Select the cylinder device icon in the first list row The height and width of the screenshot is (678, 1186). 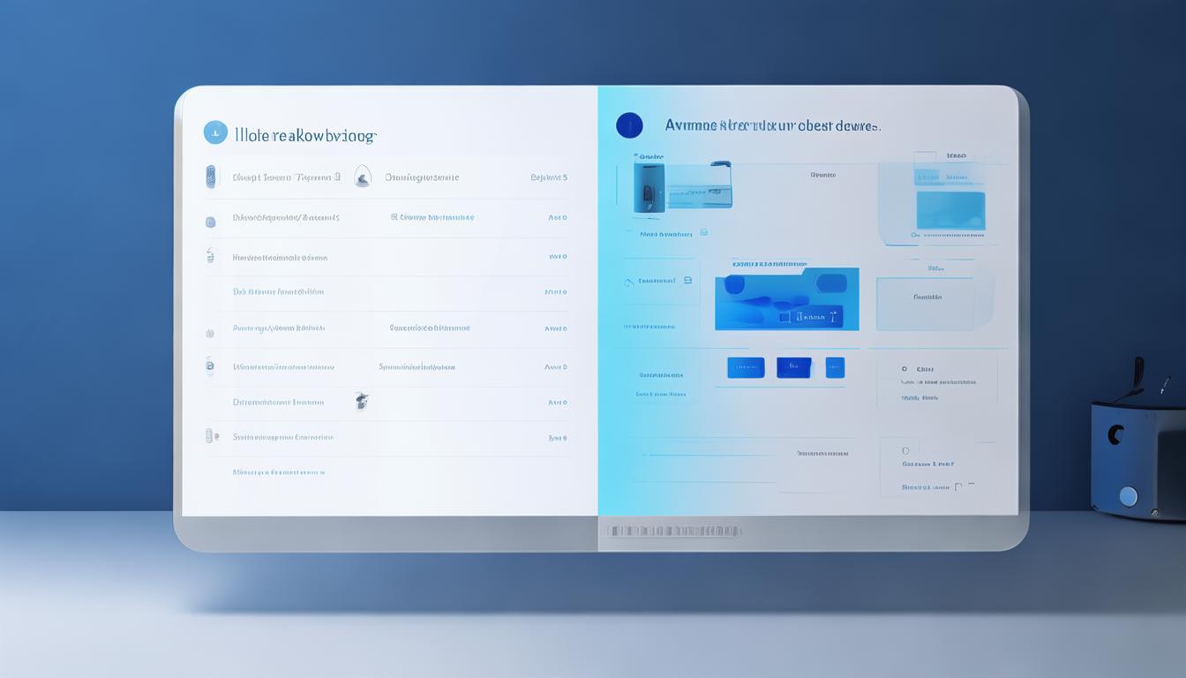(210, 177)
